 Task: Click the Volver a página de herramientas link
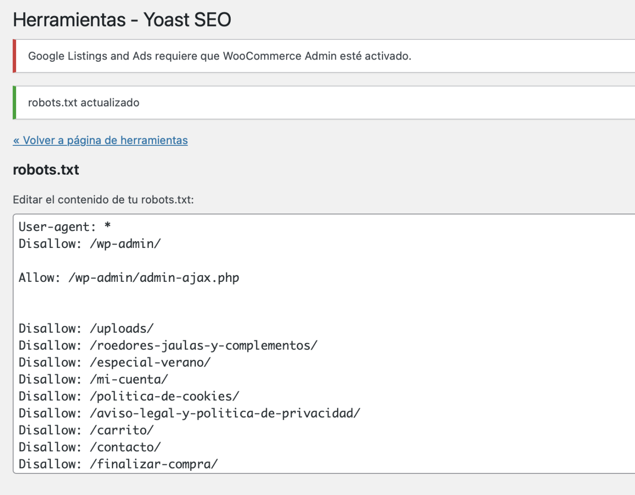coord(100,140)
